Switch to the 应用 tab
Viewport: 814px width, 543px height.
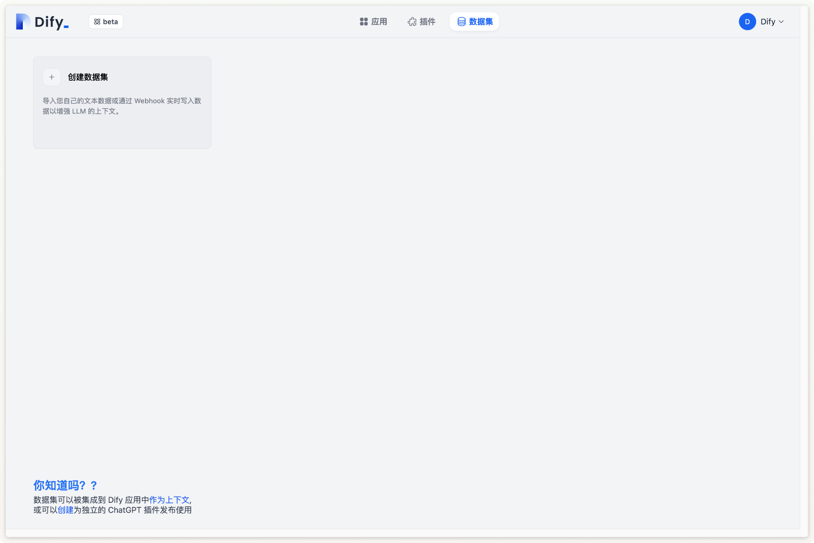point(379,22)
